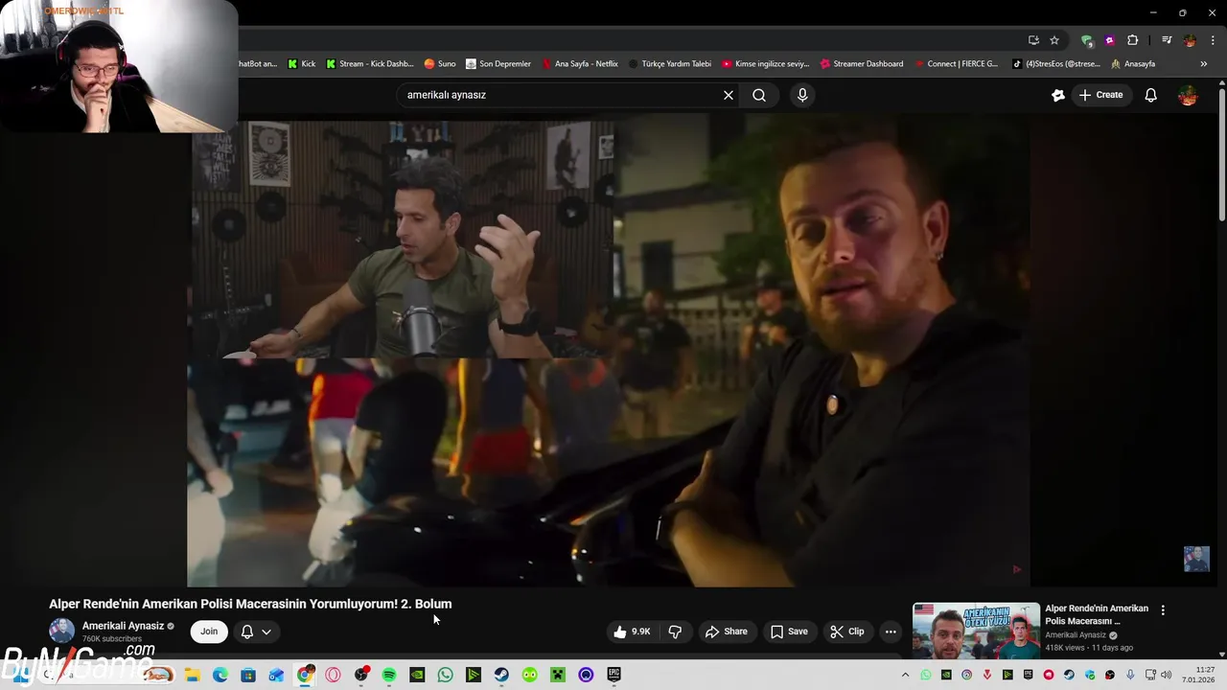Open Microsoft Store from the taskbar
The height and width of the screenshot is (690, 1227).
(248, 675)
